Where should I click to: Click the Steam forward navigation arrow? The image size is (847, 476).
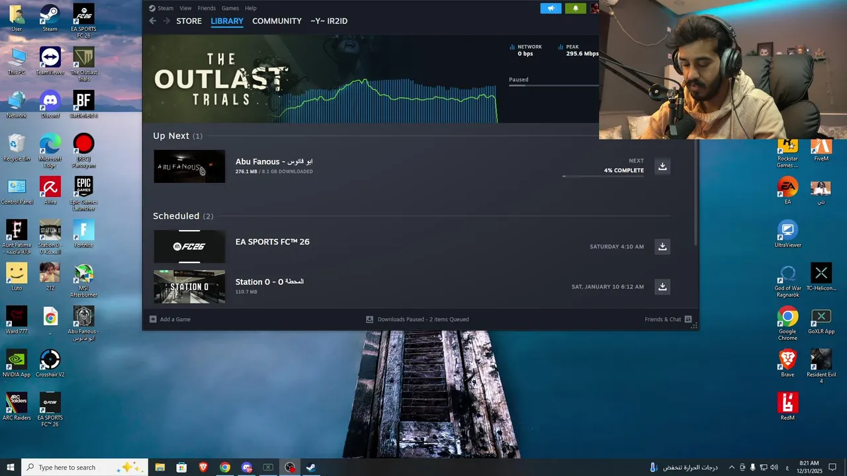(x=167, y=21)
